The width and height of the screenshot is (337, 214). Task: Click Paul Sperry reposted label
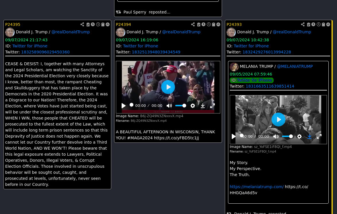click(x=147, y=12)
